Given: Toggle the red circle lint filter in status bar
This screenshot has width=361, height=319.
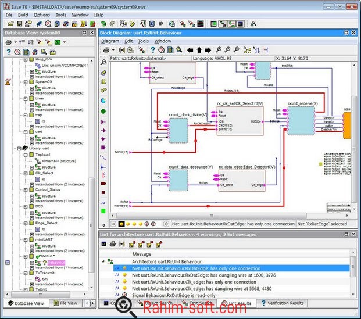Looking at the screenshot, I should 147,224.
